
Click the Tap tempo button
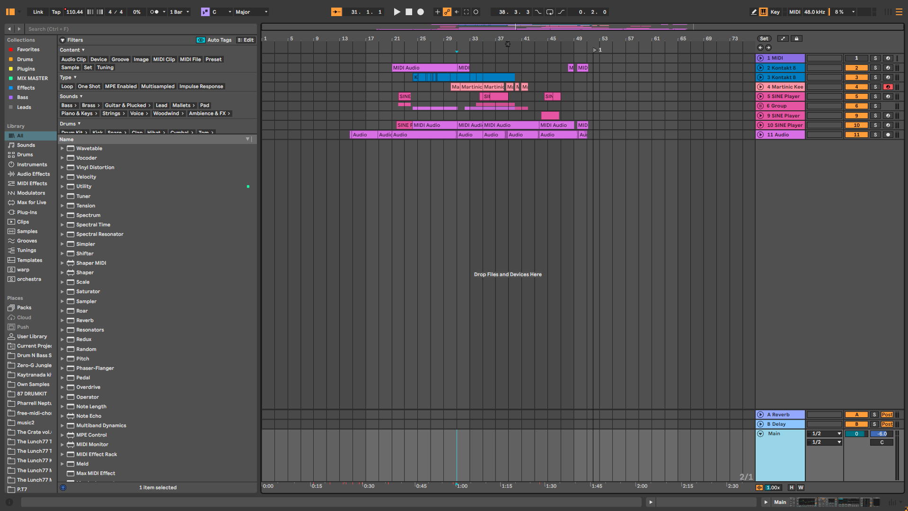56,12
